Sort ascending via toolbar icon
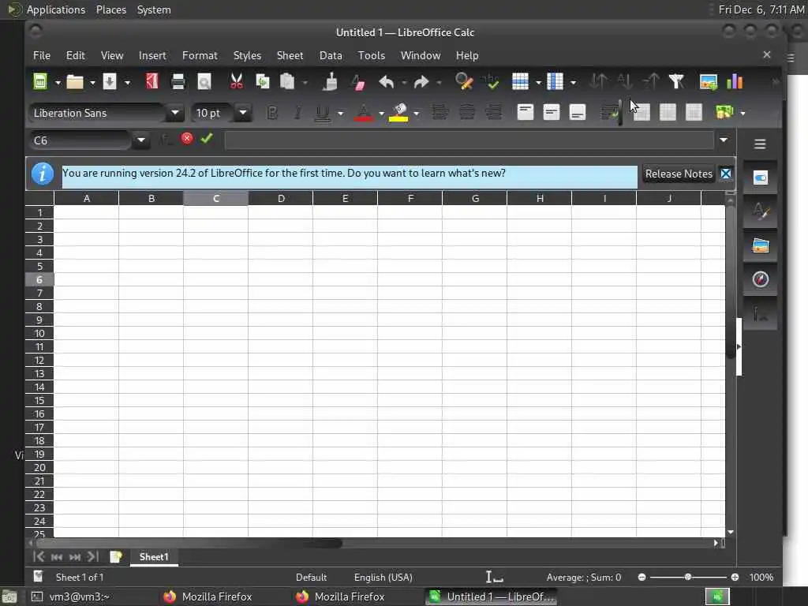 (625, 81)
